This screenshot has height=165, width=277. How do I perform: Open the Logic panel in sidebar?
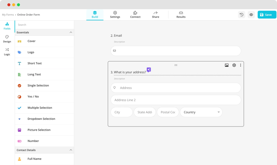tap(7, 52)
